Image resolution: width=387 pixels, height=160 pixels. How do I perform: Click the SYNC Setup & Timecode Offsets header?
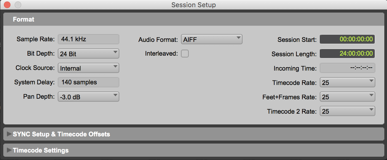(x=61, y=134)
